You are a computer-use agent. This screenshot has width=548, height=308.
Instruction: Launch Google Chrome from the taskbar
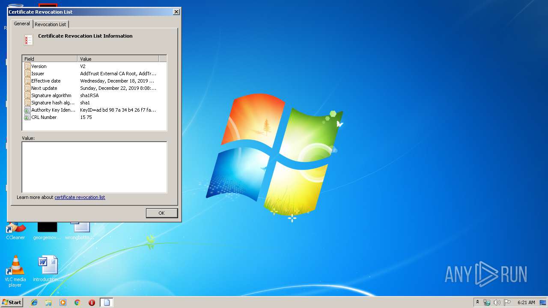[77, 302]
